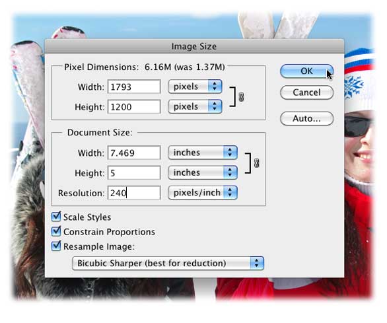Screen dimensions: 387x323
Task: Uncheck Constrain Proportions
Action: coord(56,232)
